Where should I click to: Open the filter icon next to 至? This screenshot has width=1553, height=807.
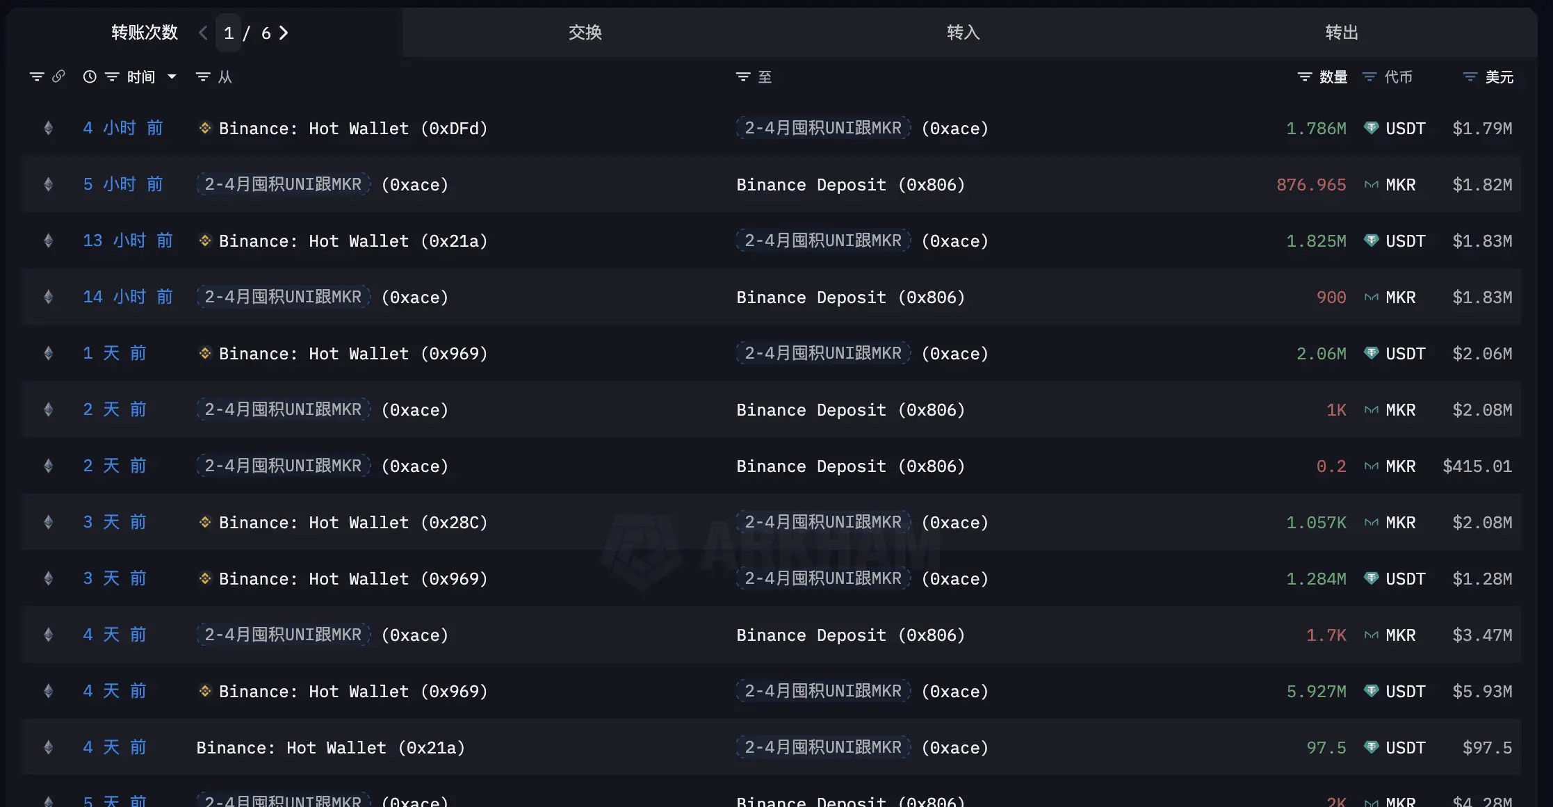[x=743, y=76]
